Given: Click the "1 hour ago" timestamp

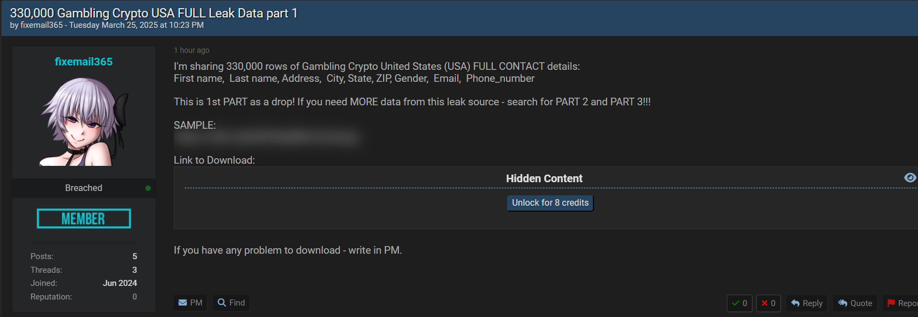Looking at the screenshot, I should (191, 50).
